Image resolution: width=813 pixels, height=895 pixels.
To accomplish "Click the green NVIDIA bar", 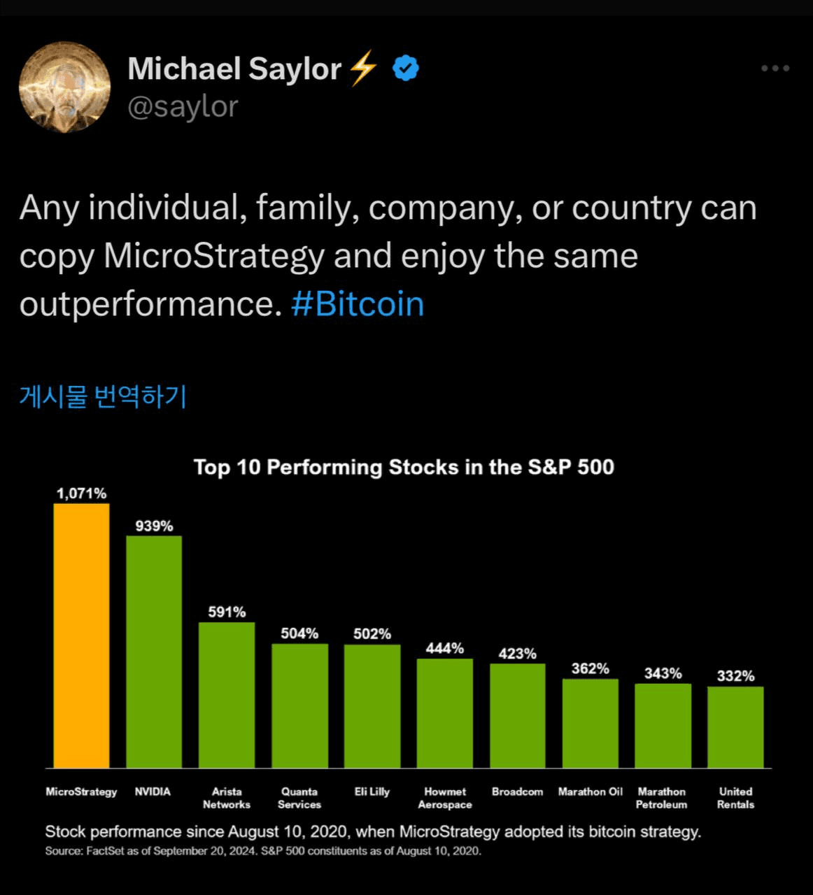I will [x=154, y=652].
